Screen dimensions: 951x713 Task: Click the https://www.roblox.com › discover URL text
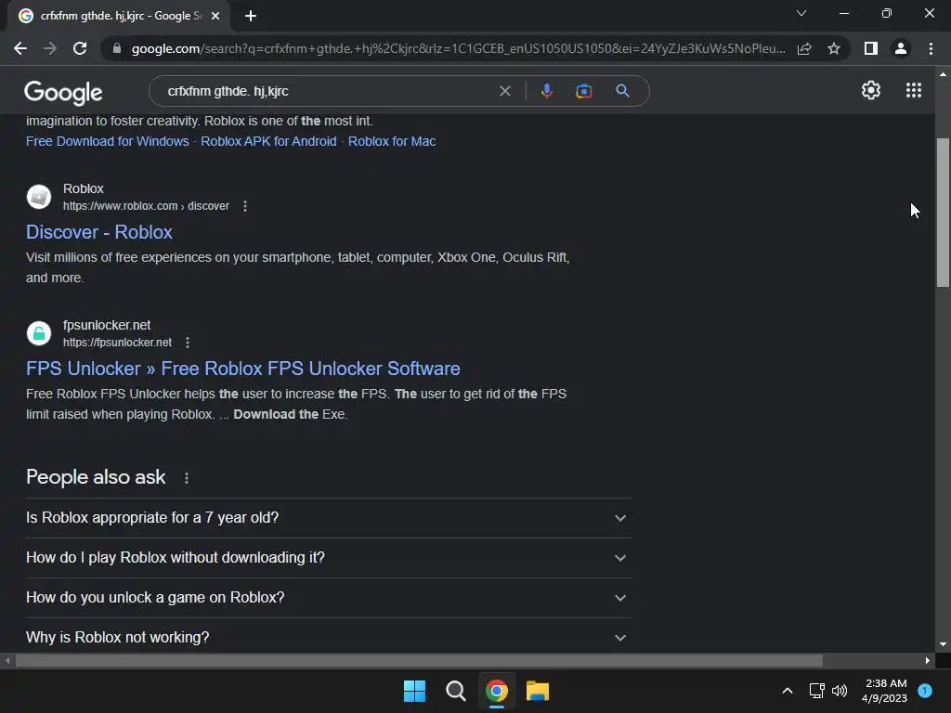(146, 206)
